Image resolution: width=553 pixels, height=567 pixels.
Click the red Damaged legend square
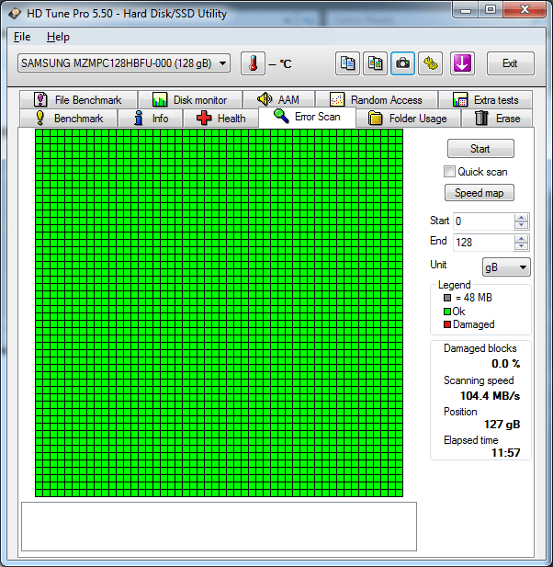click(447, 324)
